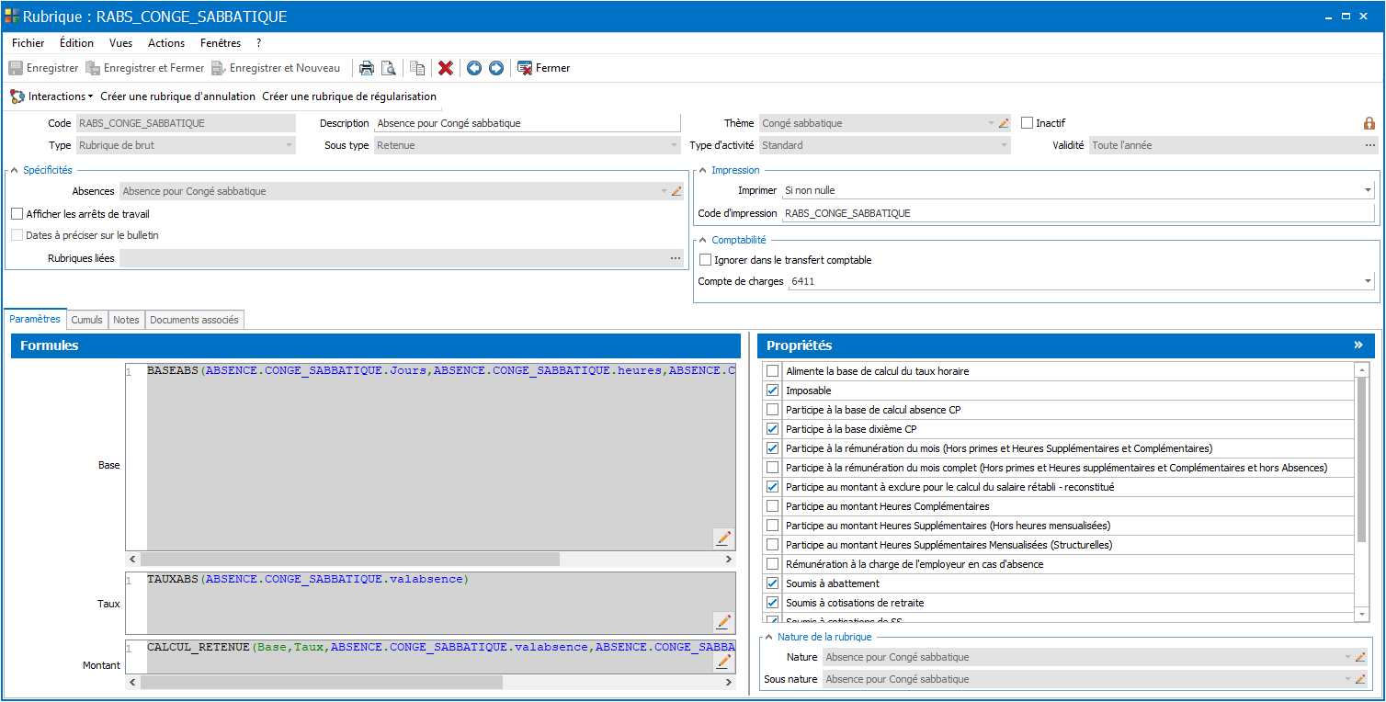Open the Fichier menu
1386x702 pixels.
pyautogui.click(x=28, y=43)
